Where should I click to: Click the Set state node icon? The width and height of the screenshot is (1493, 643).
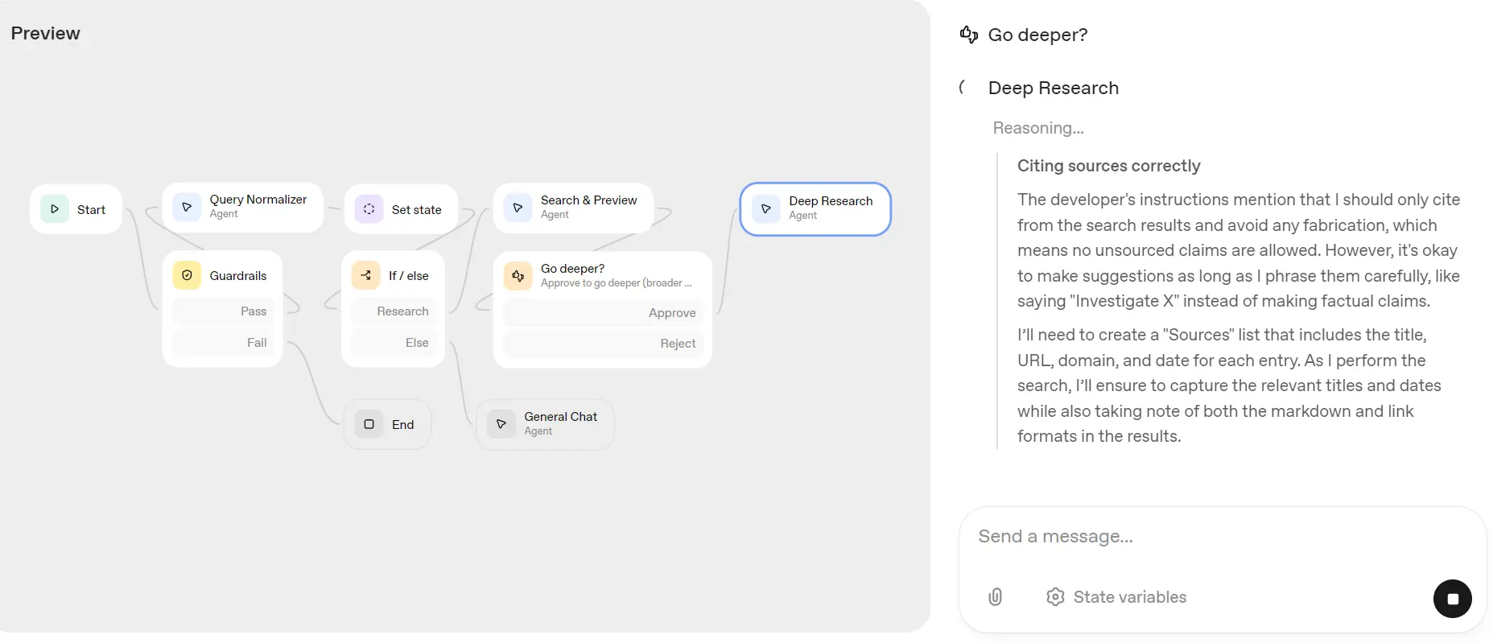369,209
